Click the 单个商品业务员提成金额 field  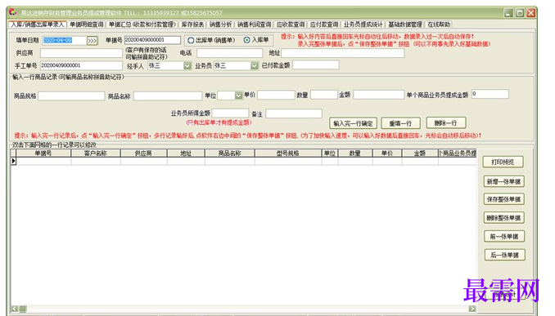tap(490, 94)
